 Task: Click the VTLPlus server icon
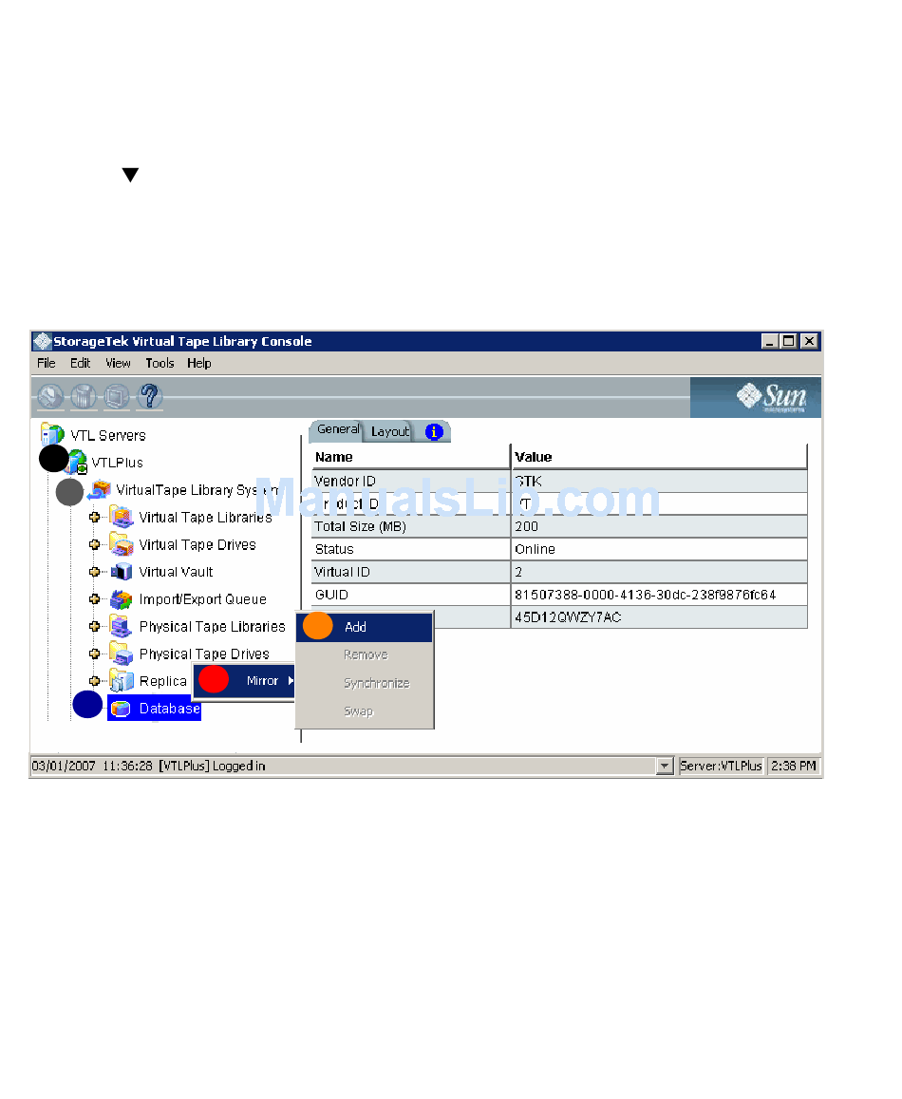pos(76,463)
